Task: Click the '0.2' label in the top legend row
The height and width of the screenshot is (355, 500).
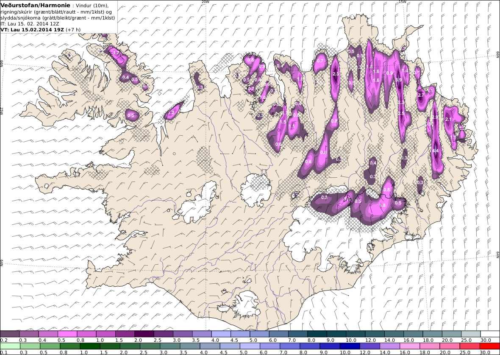Action: coord(4,340)
